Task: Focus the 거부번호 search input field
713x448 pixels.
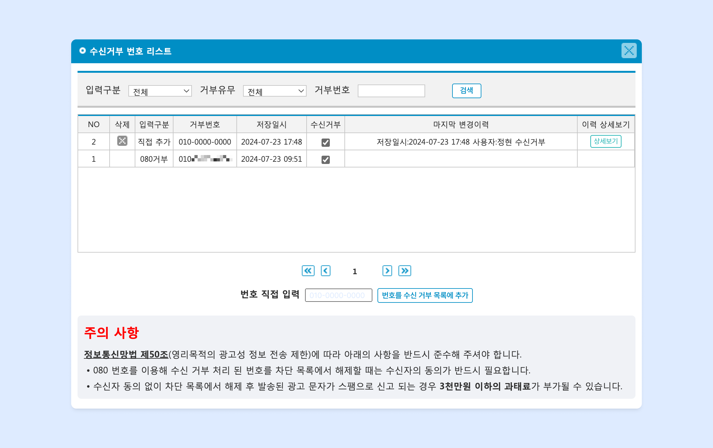Action: click(x=391, y=91)
